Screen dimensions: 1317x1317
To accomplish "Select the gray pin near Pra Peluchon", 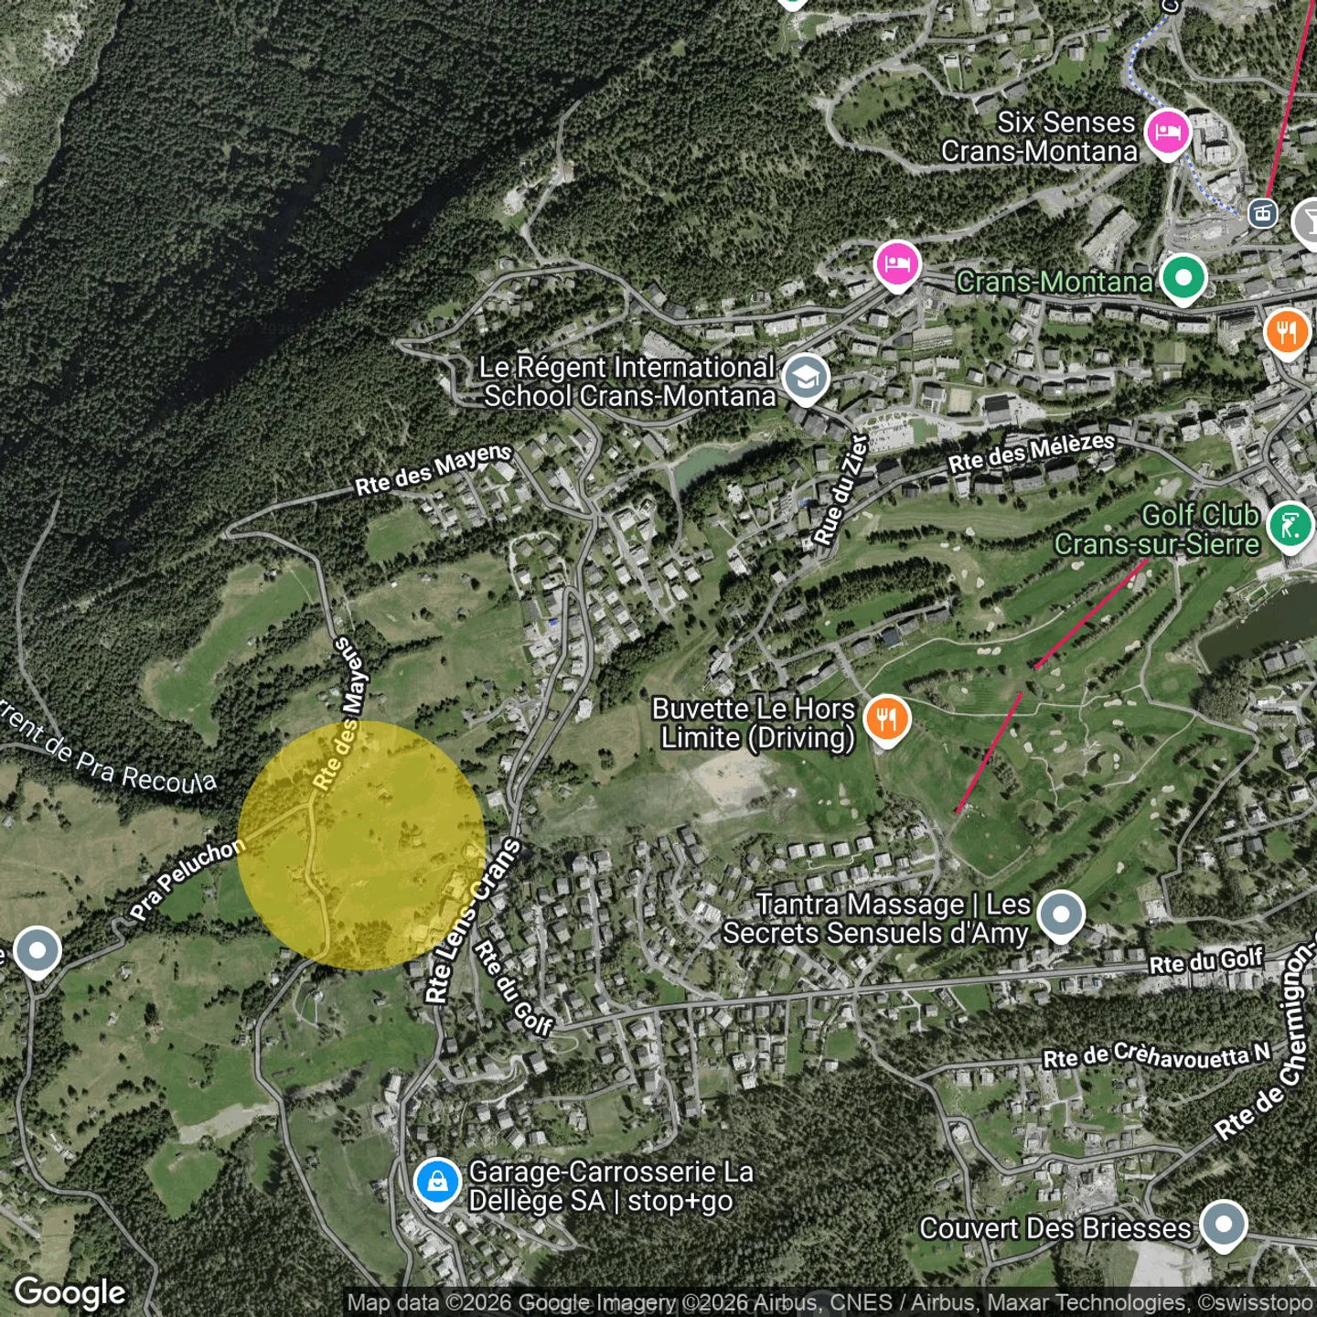I will (37, 951).
